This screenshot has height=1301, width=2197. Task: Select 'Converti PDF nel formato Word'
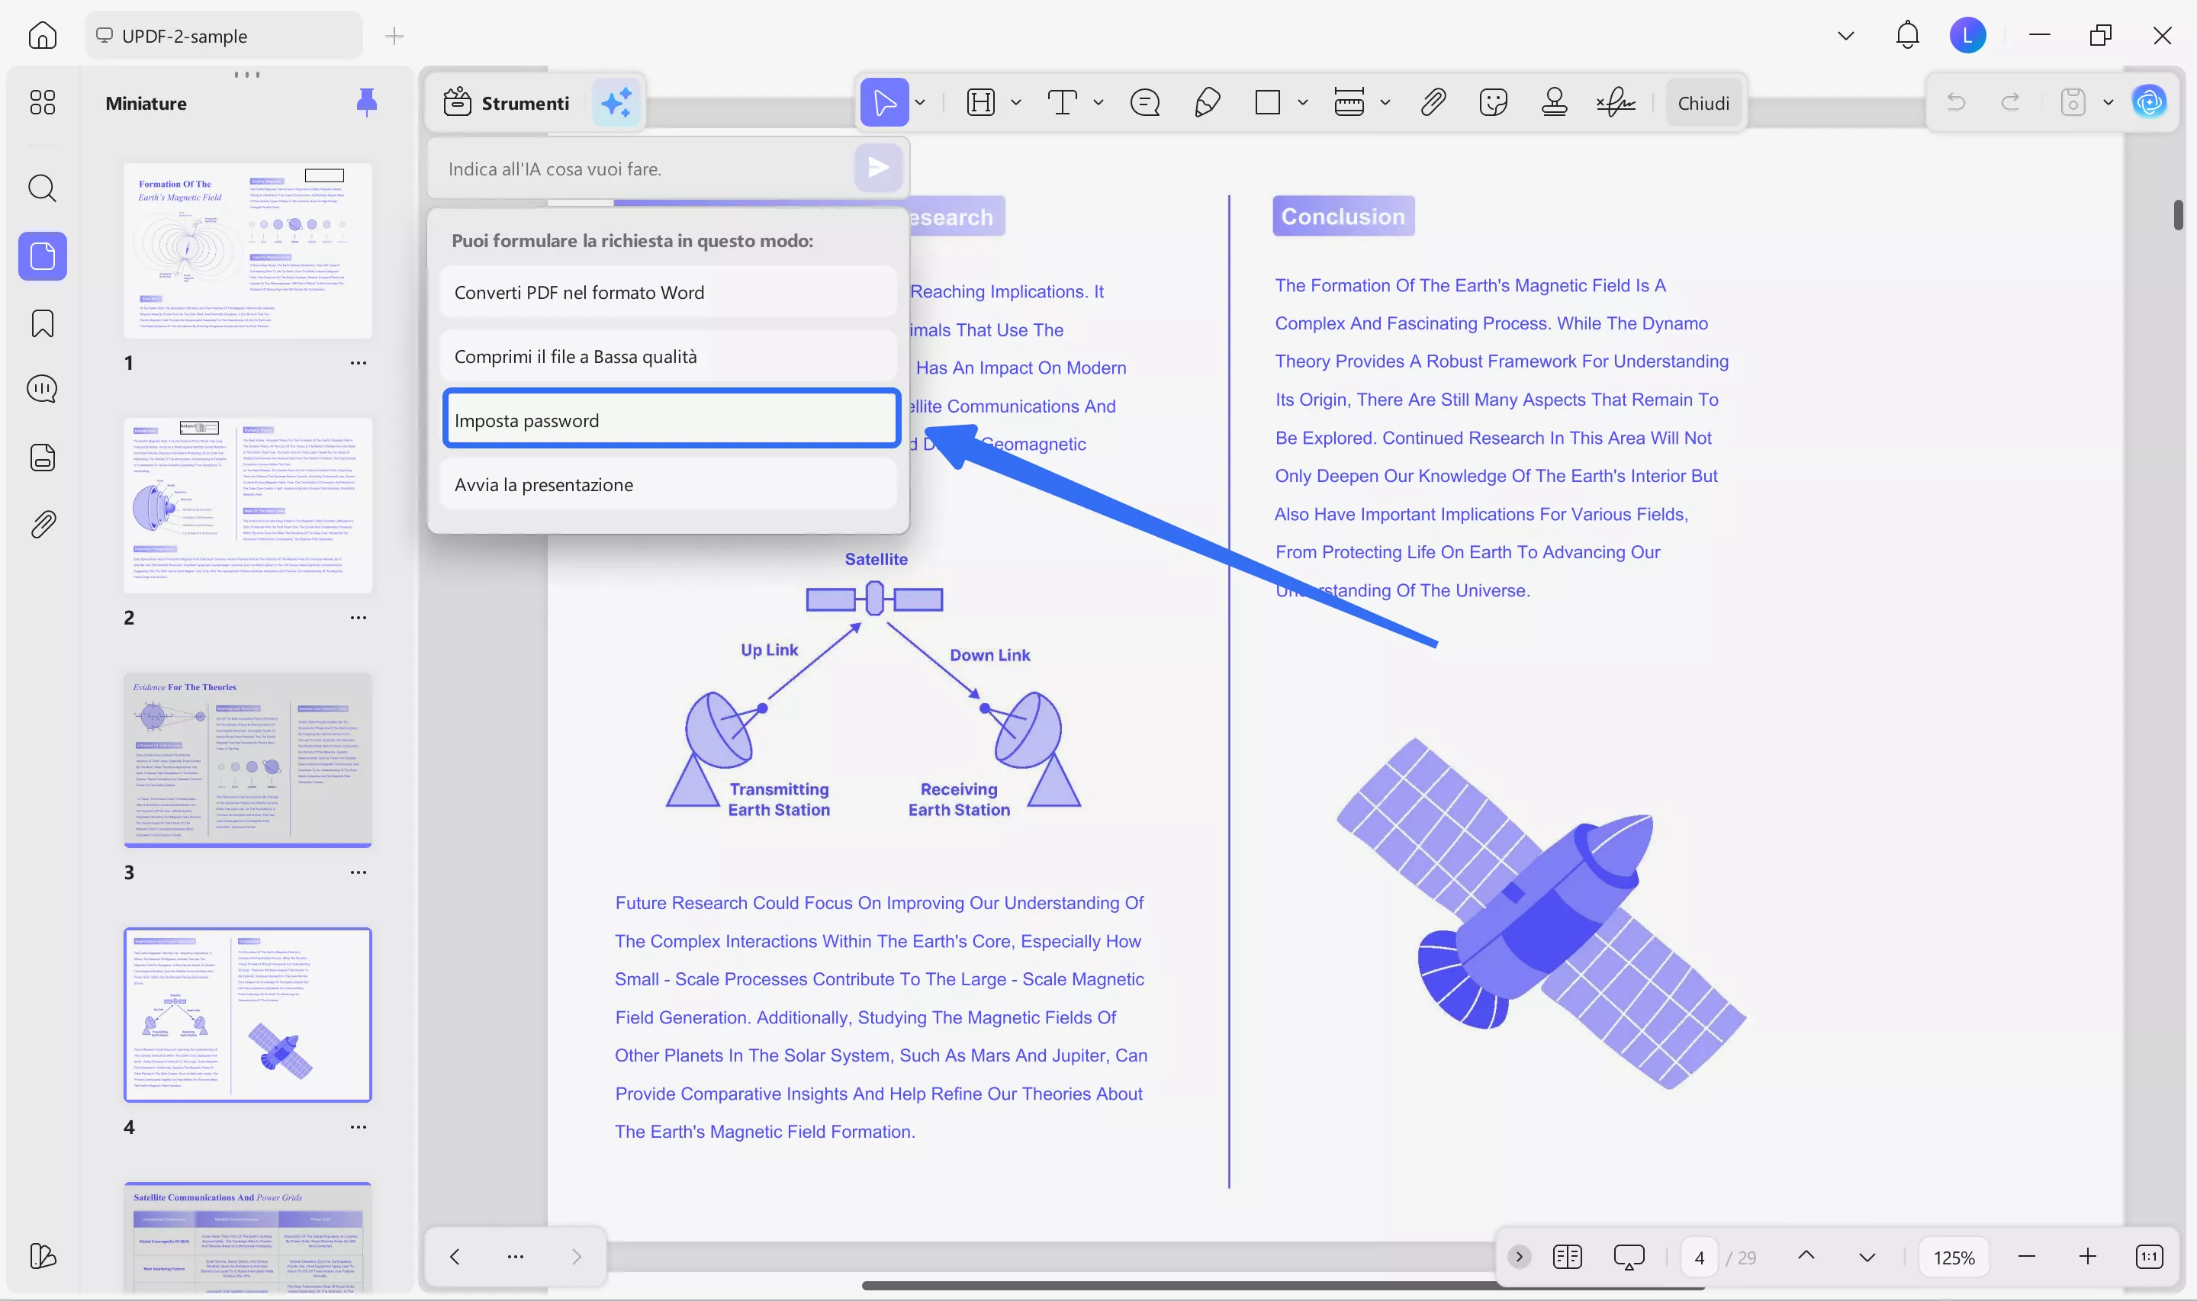pyautogui.click(x=667, y=292)
